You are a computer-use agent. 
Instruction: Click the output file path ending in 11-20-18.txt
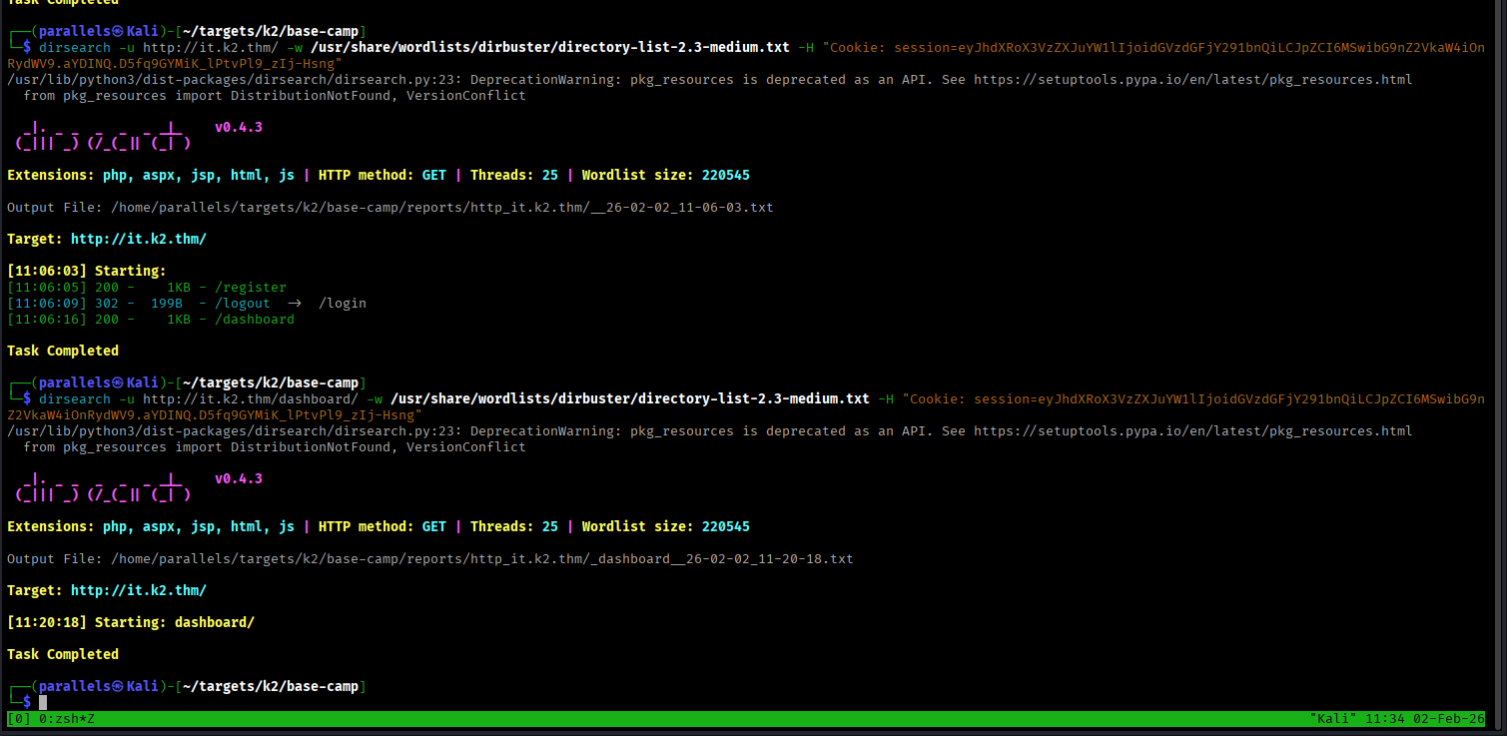[x=481, y=558]
